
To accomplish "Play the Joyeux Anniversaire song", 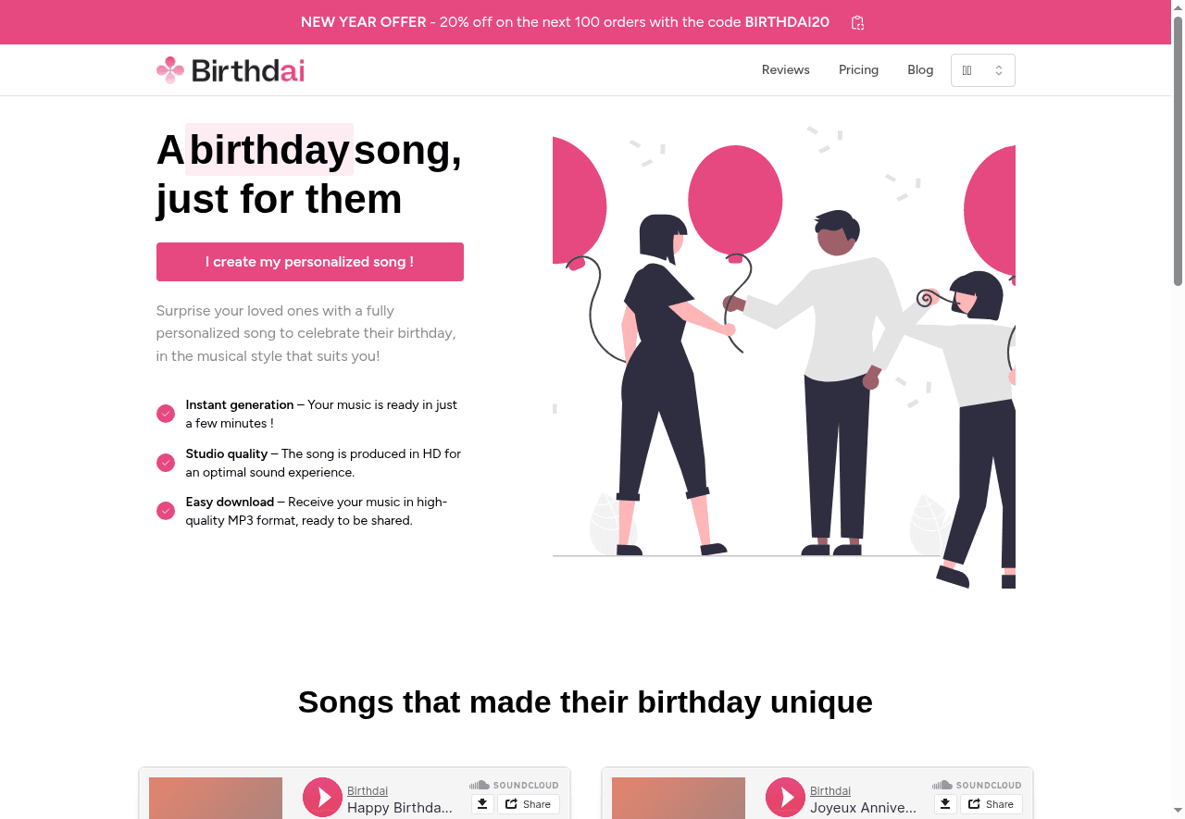I will pyautogui.click(x=784, y=797).
